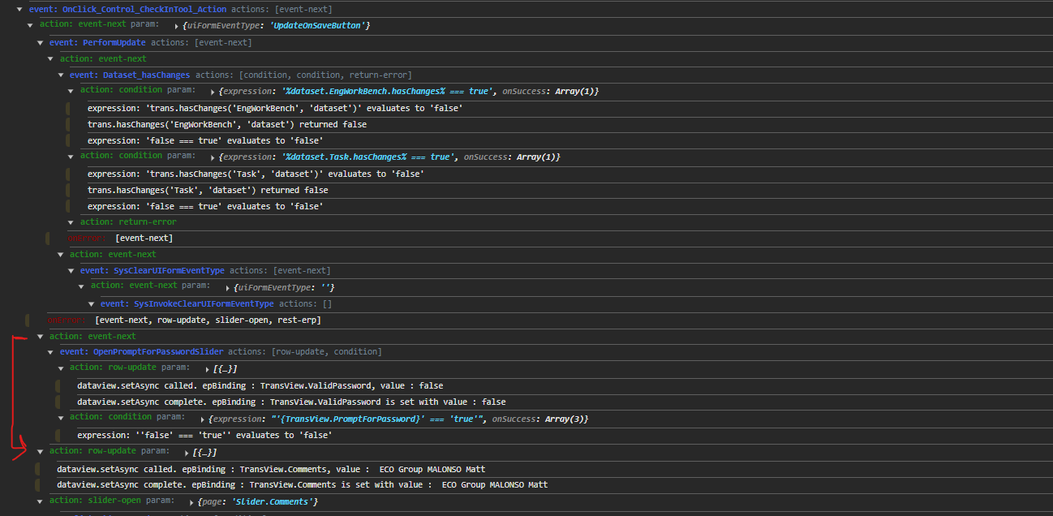Expand the Task.hasChanges condition param object
This screenshot has height=516, width=1053.
click(x=213, y=157)
